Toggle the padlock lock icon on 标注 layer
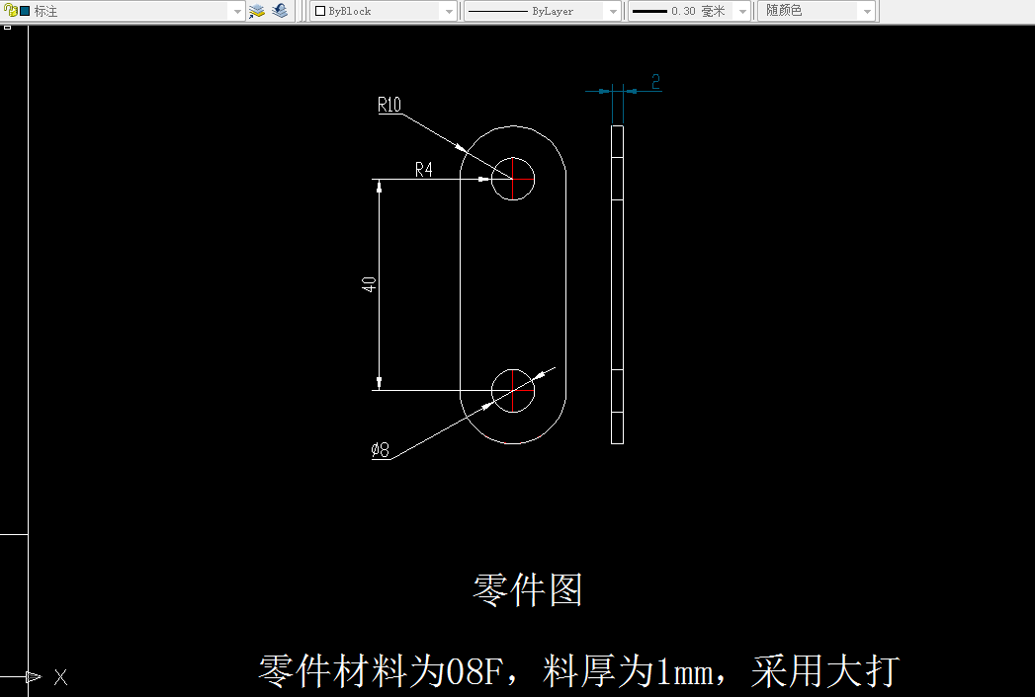Viewport: 1035px width, 697px height. 10,11
